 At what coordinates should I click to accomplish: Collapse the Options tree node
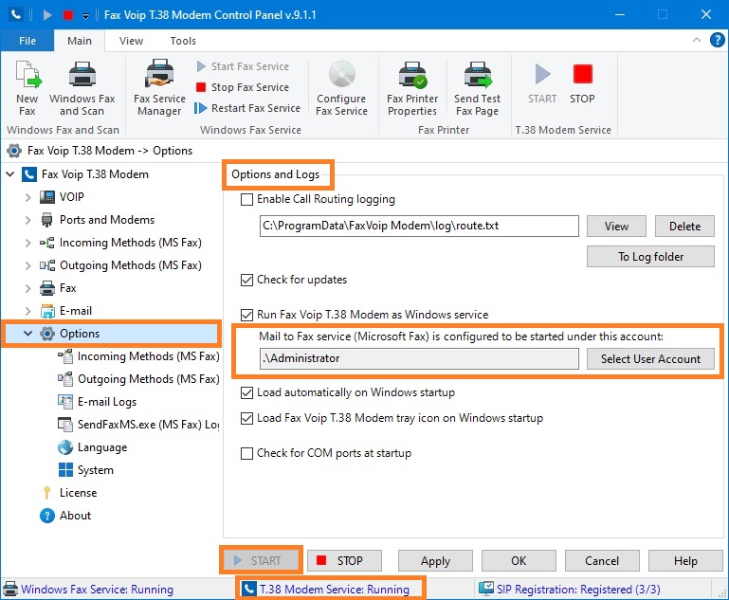tap(28, 334)
